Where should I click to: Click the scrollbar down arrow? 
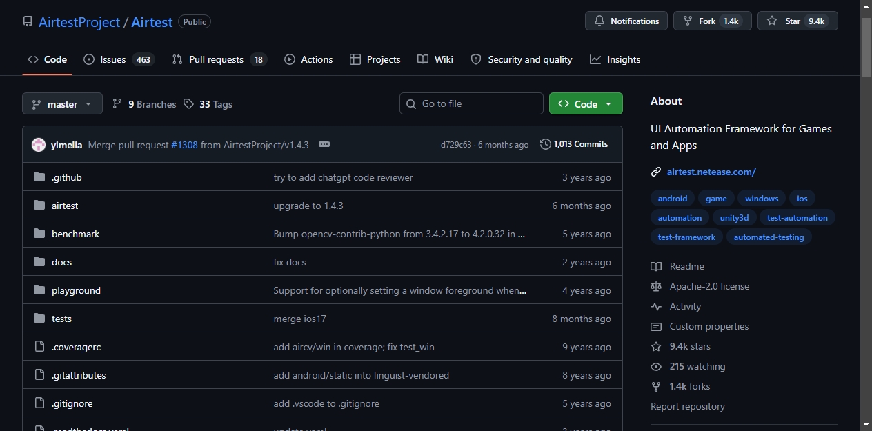click(x=866, y=424)
